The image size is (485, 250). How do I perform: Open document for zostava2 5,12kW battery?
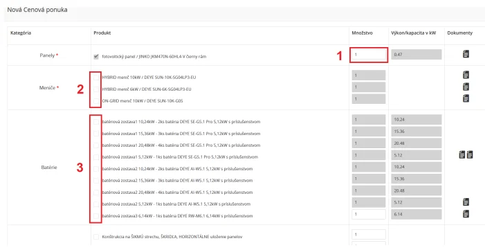pos(466,202)
